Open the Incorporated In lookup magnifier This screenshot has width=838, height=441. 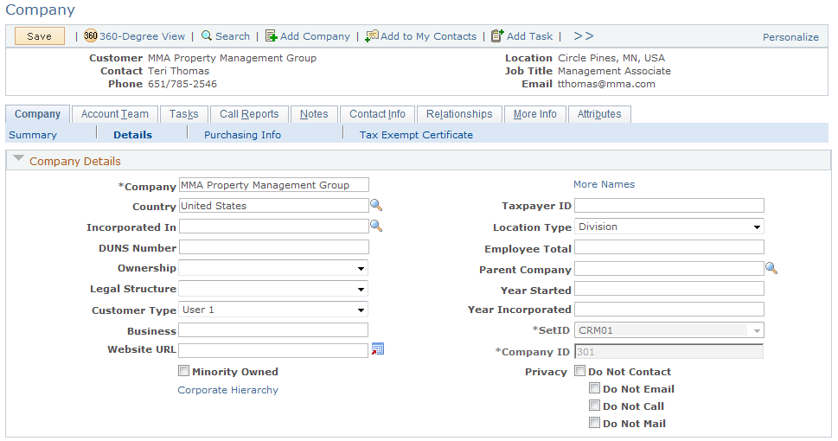(376, 226)
